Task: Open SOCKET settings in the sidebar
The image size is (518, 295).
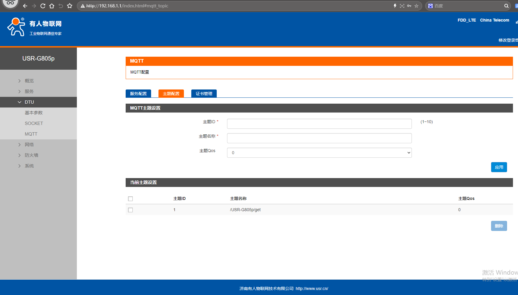Action: pos(34,123)
